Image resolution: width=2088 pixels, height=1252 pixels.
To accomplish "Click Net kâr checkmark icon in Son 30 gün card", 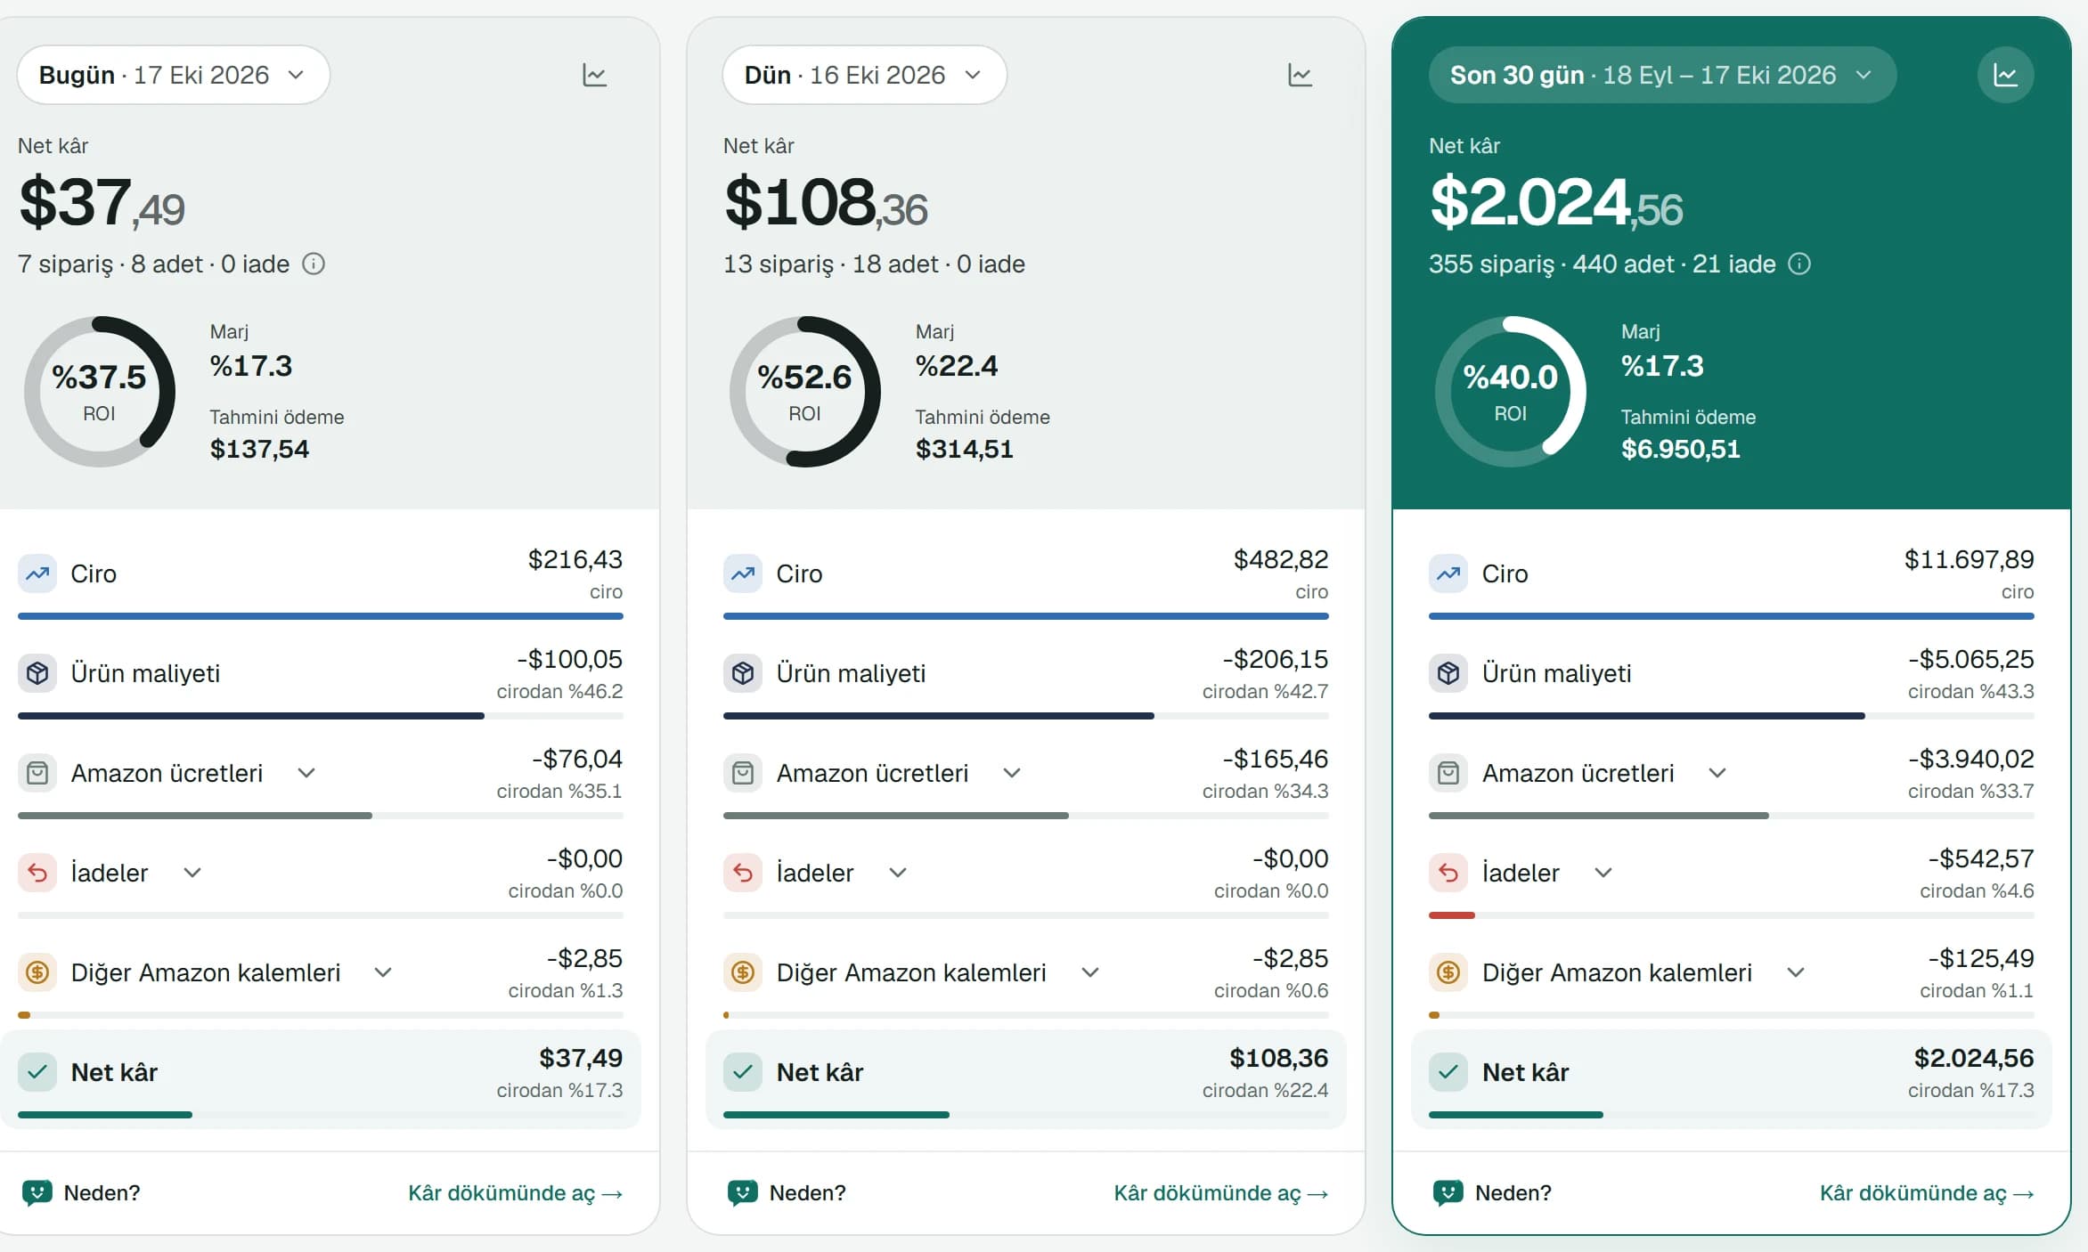I will click(x=1448, y=1072).
